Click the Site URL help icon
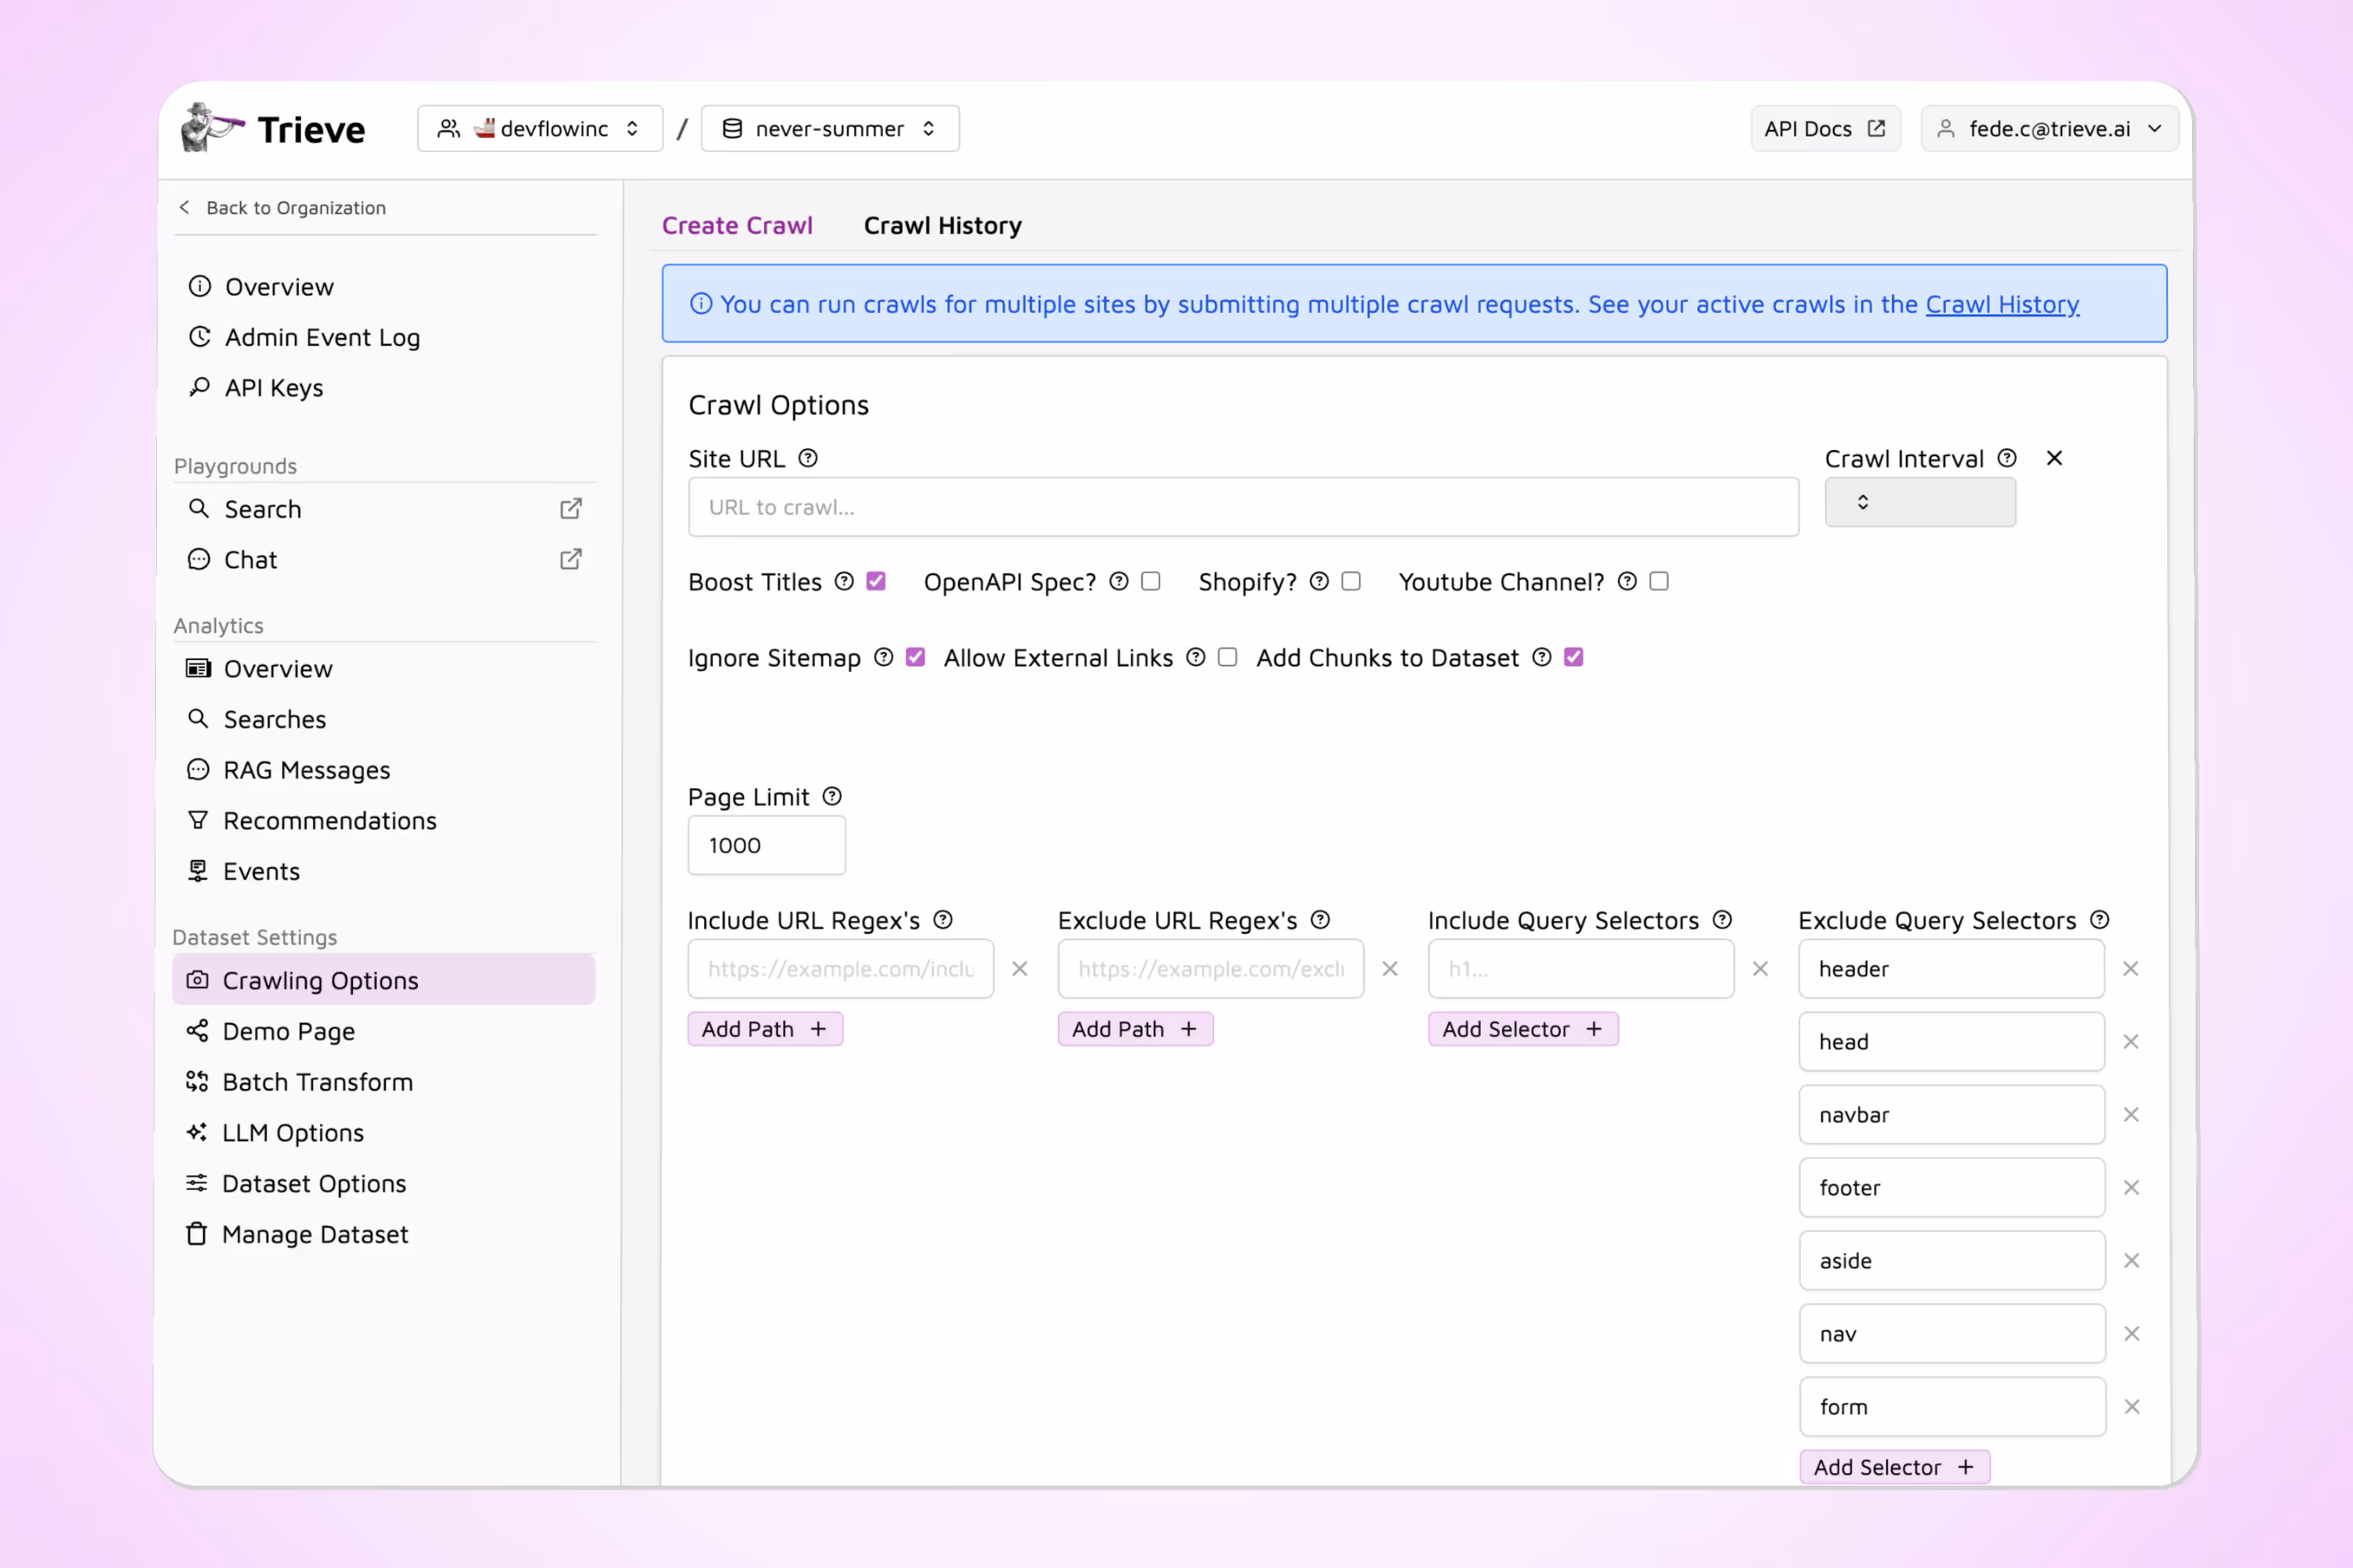This screenshot has width=2353, height=1568. (809, 458)
